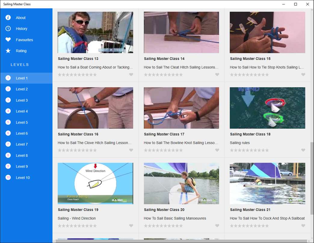314x243 pixels.
Task: Open the Class 13 man-on-boat thumbnail
Action: click(x=95, y=32)
